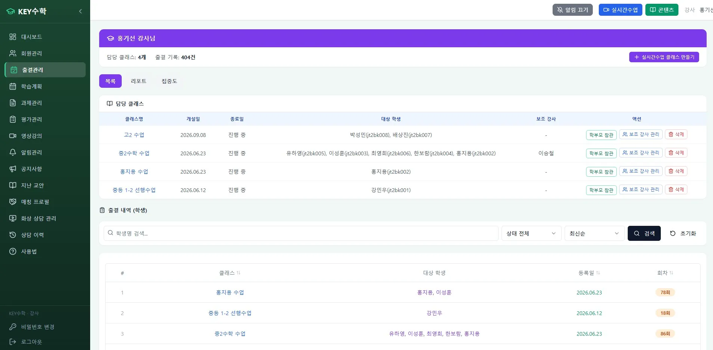Collapse the sidebar with chevron arrow

[x=80, y=11]
